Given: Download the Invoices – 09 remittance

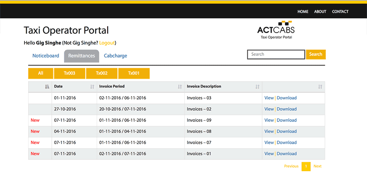Looking at the screenshot, I should [x=287, y=120].
